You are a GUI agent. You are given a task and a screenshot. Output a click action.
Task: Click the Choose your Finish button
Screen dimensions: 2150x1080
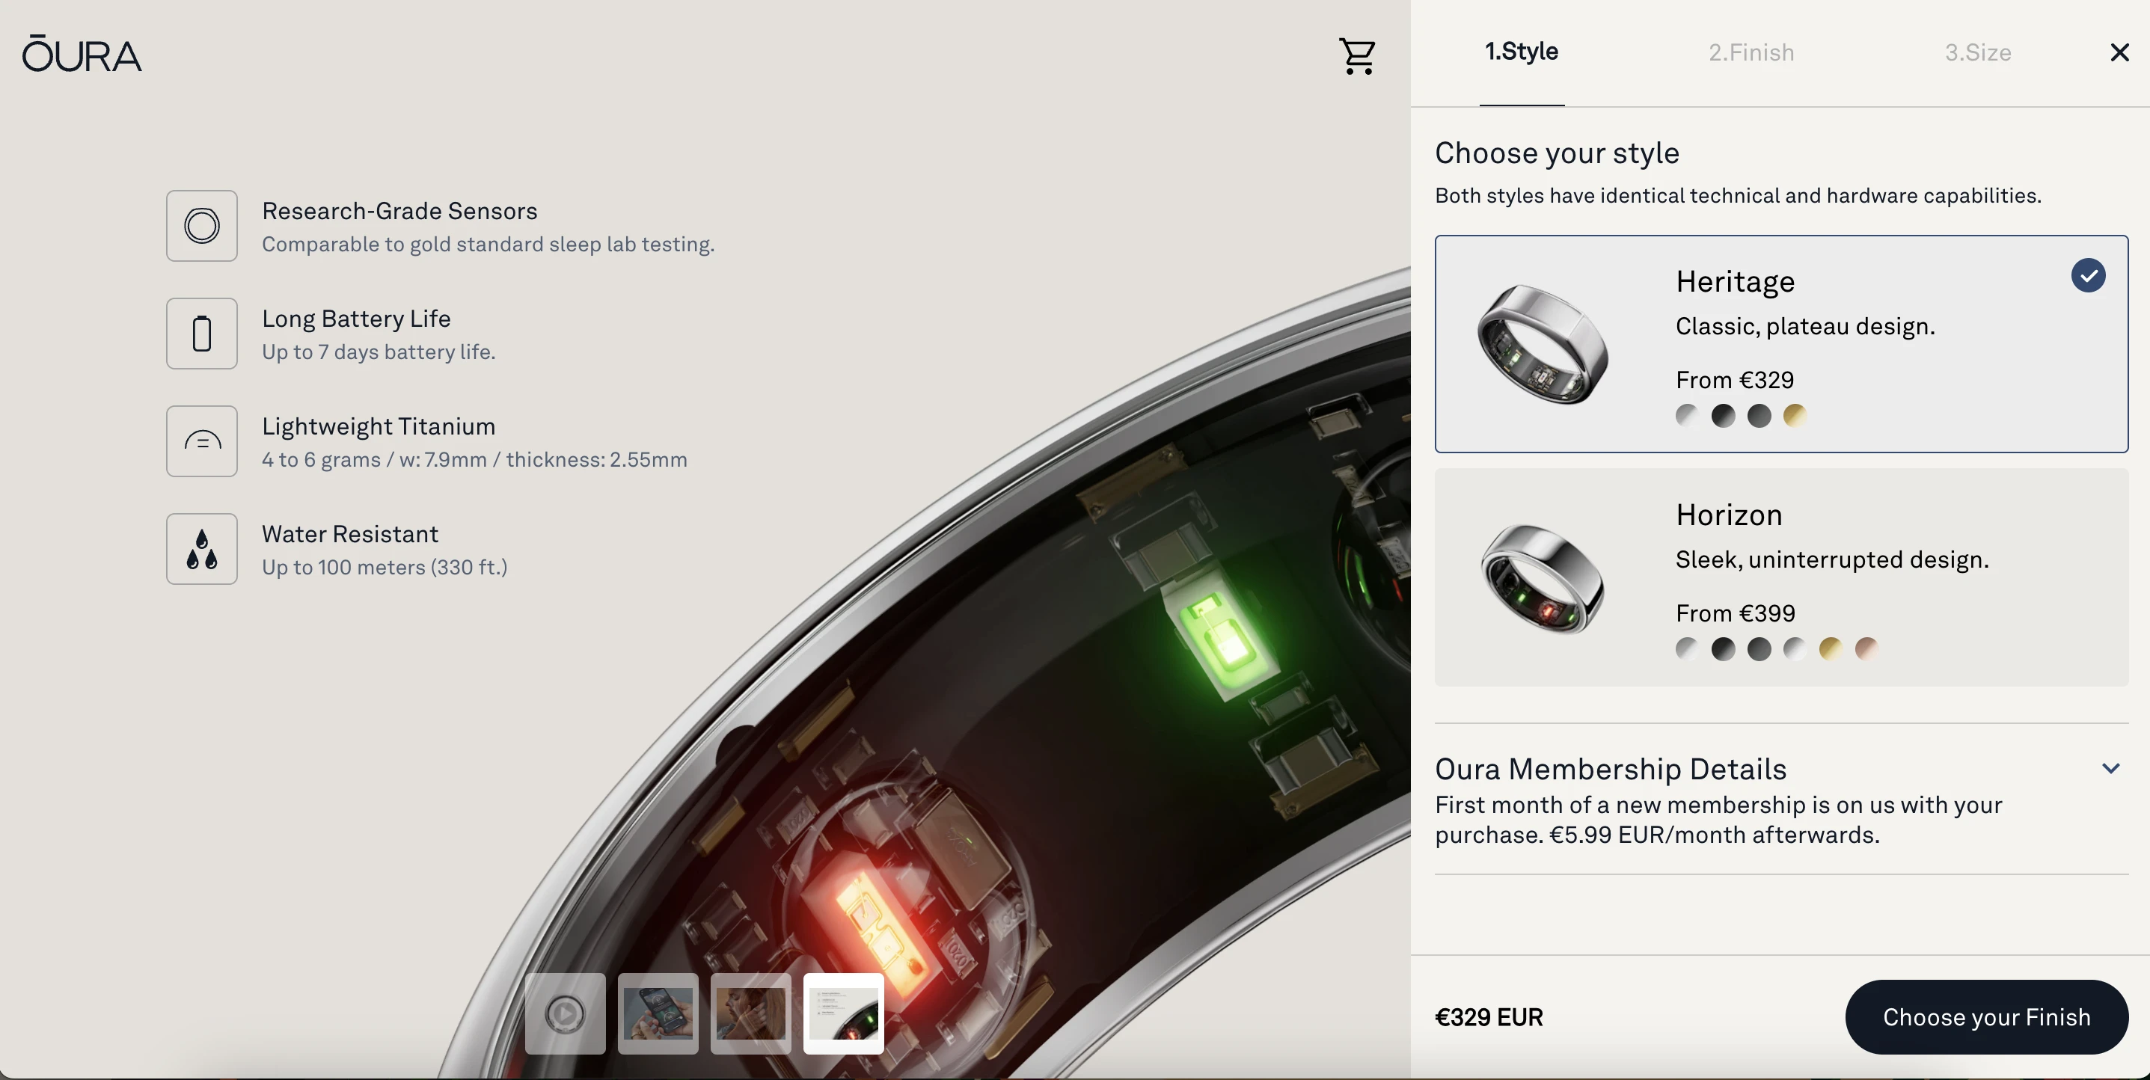click(x=1986, y=1016)
